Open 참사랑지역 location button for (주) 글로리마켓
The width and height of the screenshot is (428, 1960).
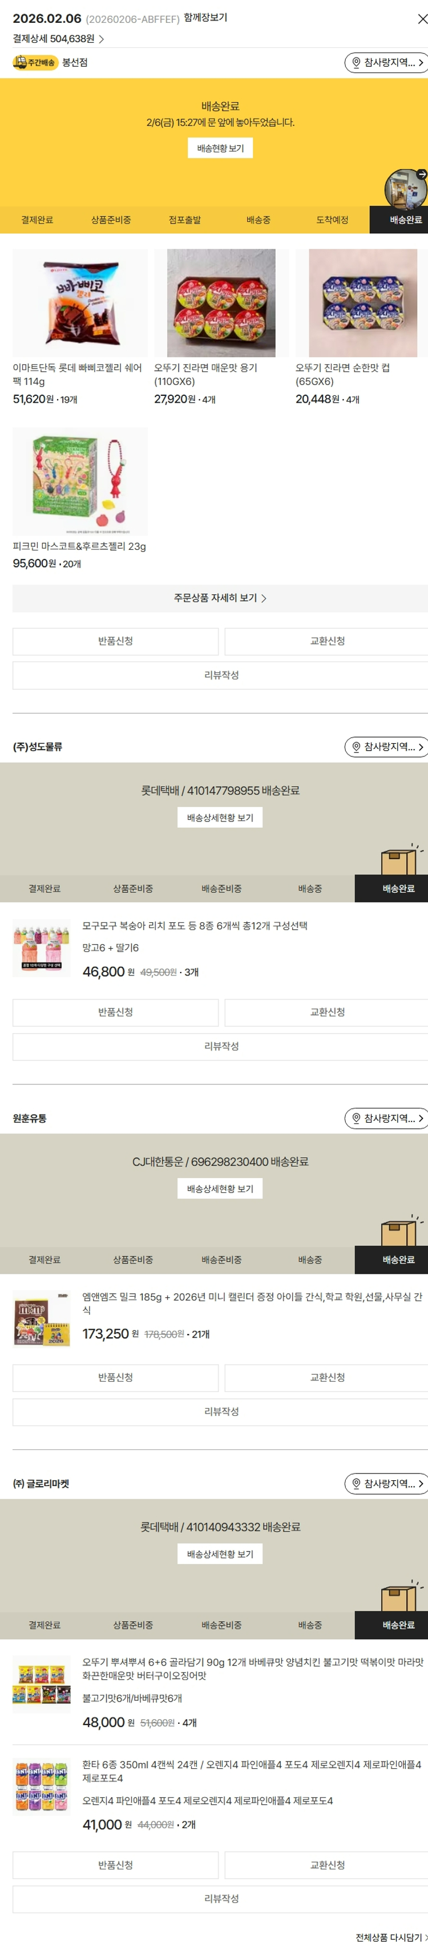tap(386, 1483)
